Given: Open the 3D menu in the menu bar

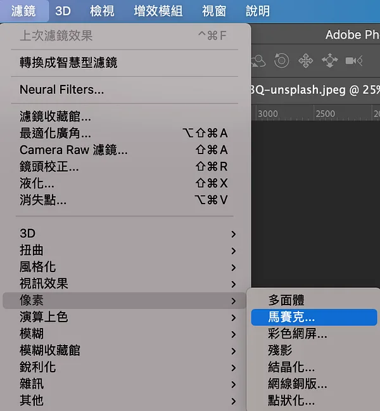Looking at the screenshot, I should [63, 11].
